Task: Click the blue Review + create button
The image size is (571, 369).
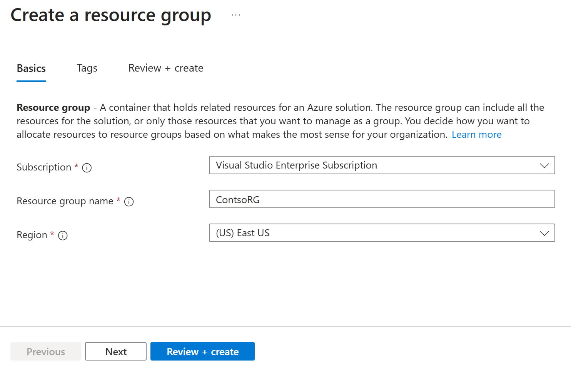Action: click(202, 352)
